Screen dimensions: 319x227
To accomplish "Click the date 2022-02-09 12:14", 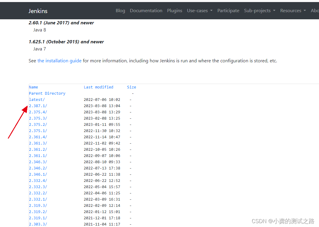I will [x=102, y=205].
